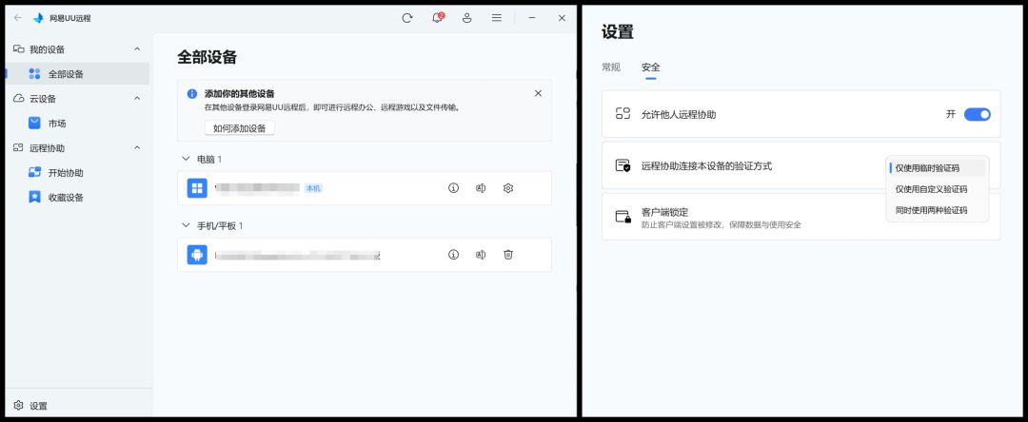Viewport: 1028px width, 422px height.
Task: Select 全部设备 in the sidebar
Action: 77,74
